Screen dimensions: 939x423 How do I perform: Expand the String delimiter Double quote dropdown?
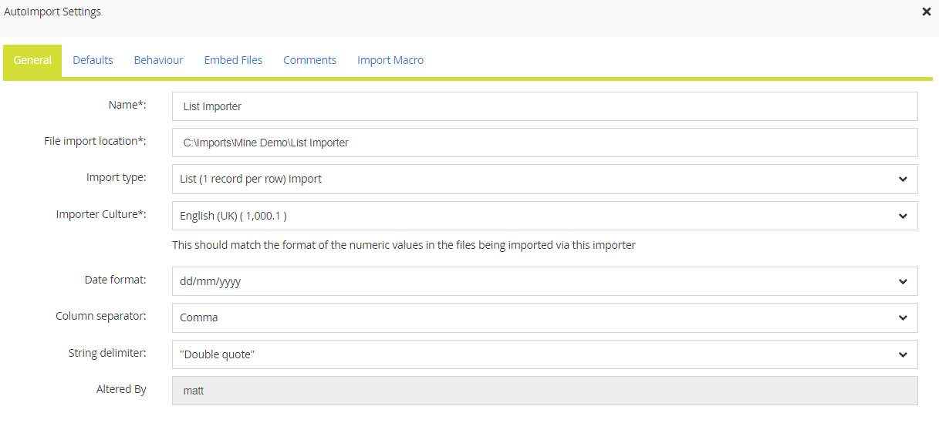click(544, 354)
